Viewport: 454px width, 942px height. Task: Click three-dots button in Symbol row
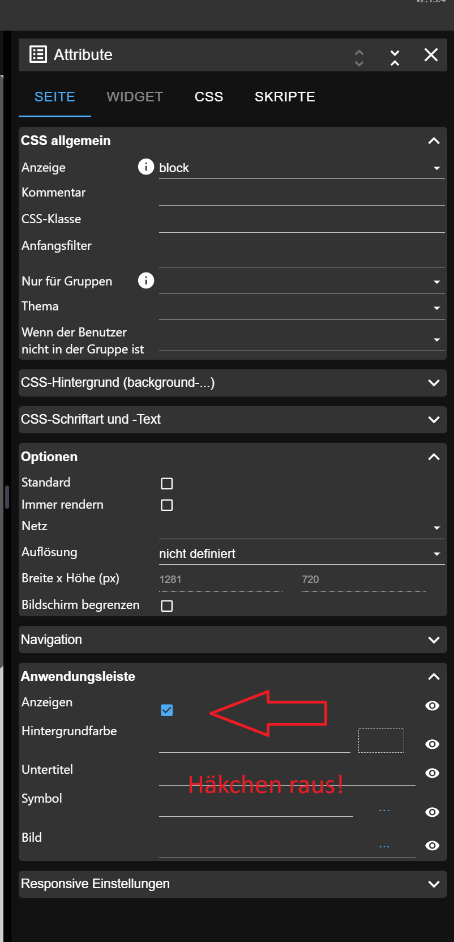coord(384,811)
